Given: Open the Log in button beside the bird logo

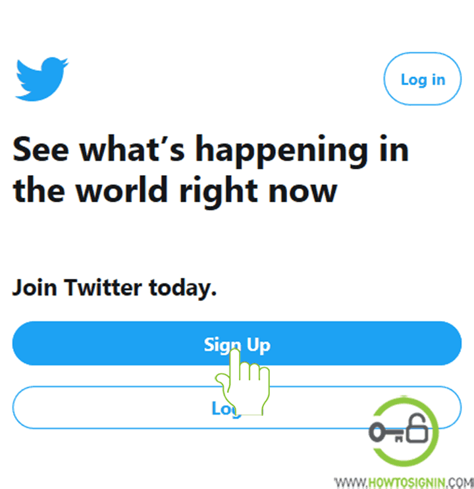Looking at the screenshot, I should pyautogui.click(x=423, y=79).
